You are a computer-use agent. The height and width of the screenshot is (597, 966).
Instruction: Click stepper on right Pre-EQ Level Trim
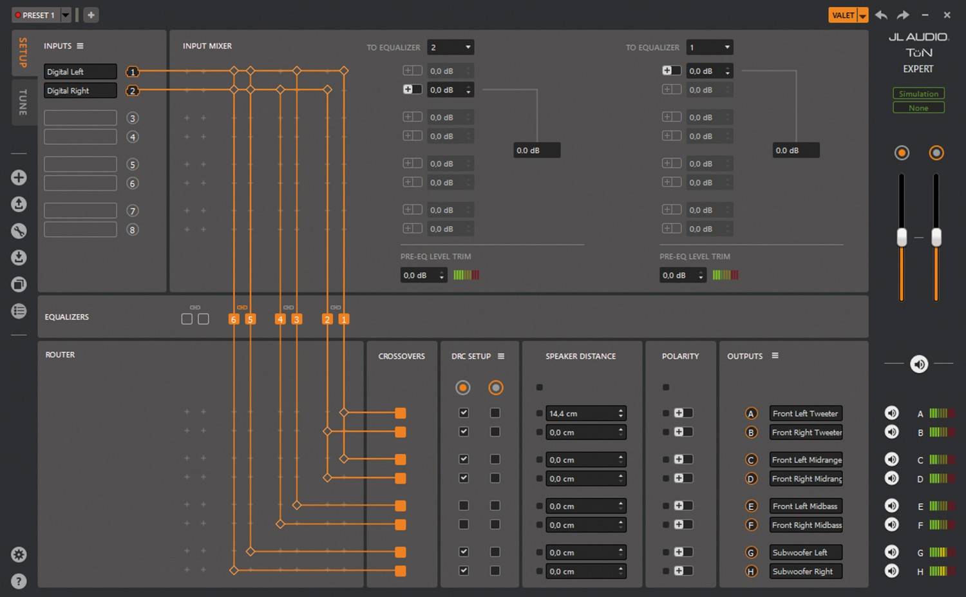coord(701,275)
